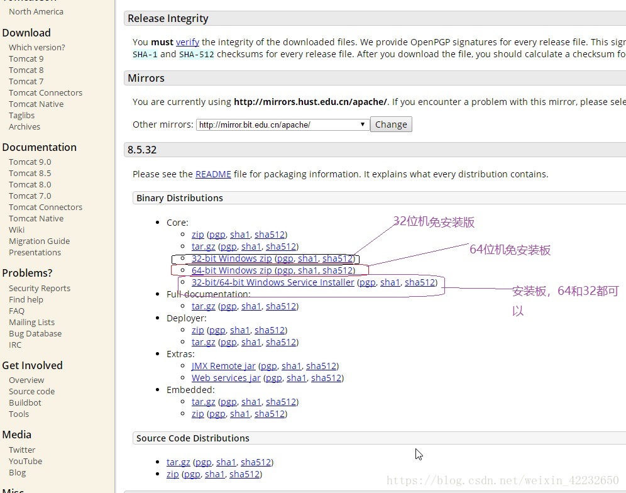
Task: Open the Twitter media link
Action: pos(22,450)
